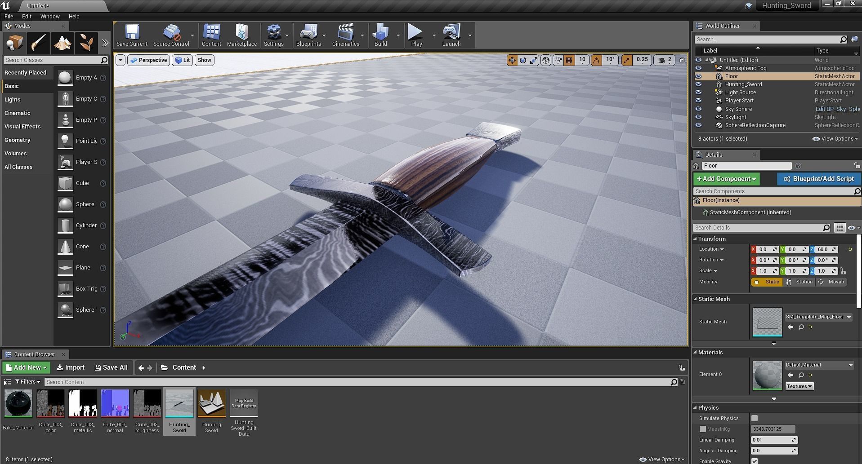Select Place mode icon

15,43
